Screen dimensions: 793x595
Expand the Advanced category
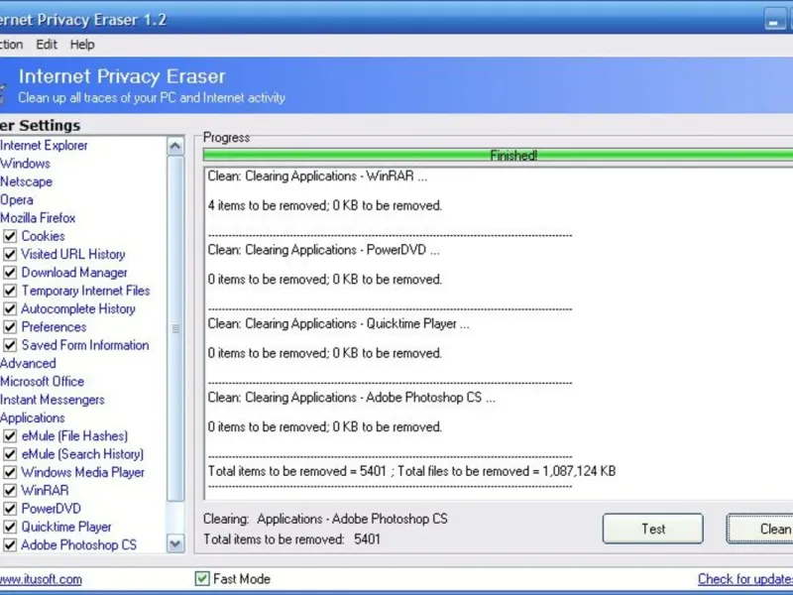[28, 363]
